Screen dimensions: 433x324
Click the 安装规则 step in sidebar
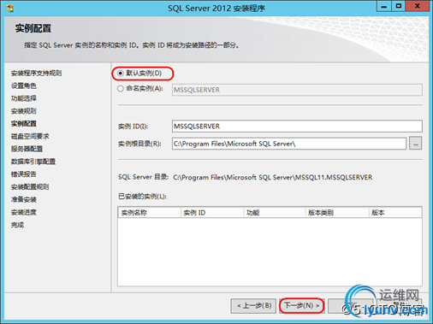point(24,111)
